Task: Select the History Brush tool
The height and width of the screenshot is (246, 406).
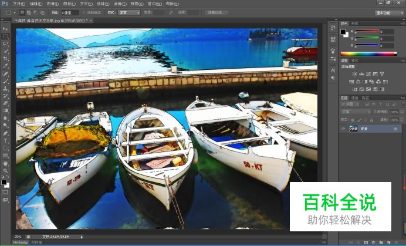Action: click(5, 96)
